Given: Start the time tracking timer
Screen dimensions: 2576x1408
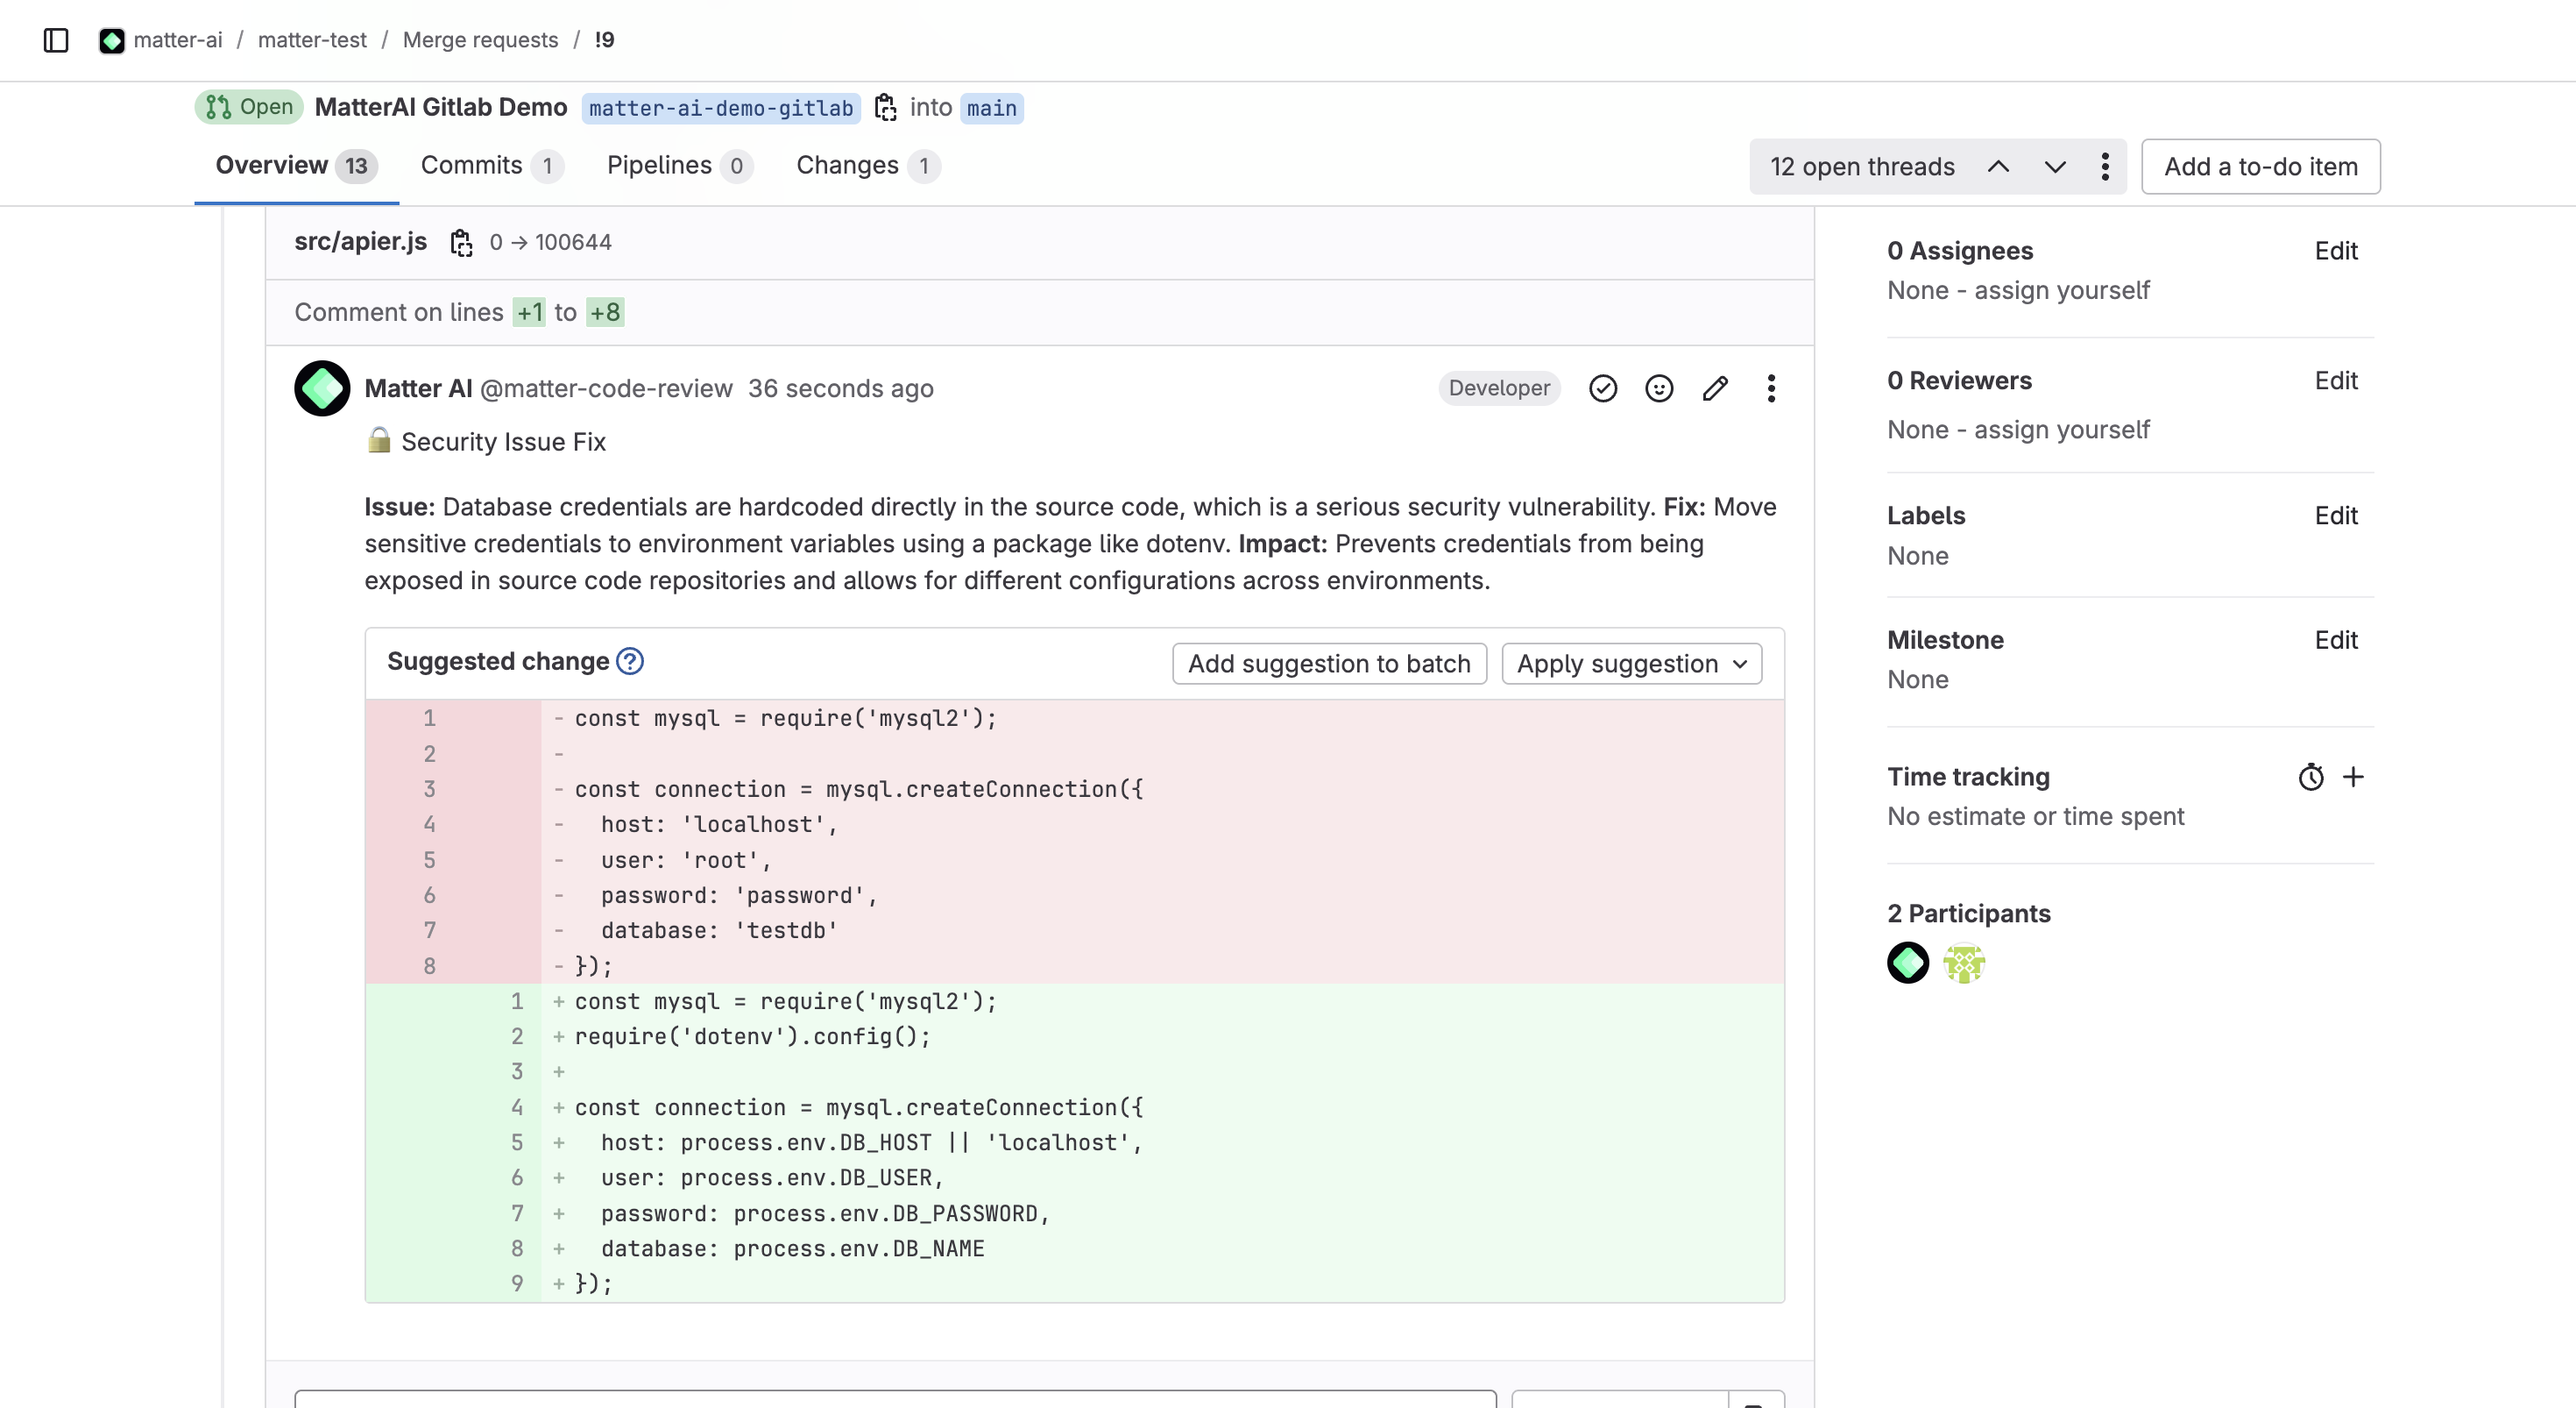Looking at the screenshot, I should (x=2310, y=777).
